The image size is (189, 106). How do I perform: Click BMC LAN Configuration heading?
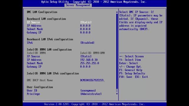(x=42, y=12)
